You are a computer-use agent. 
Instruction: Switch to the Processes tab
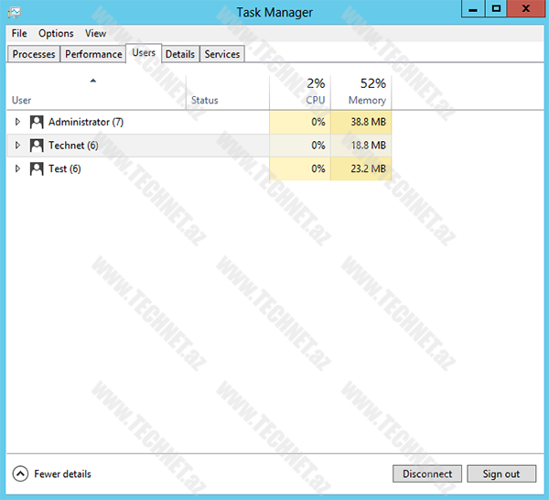[34, 54]
